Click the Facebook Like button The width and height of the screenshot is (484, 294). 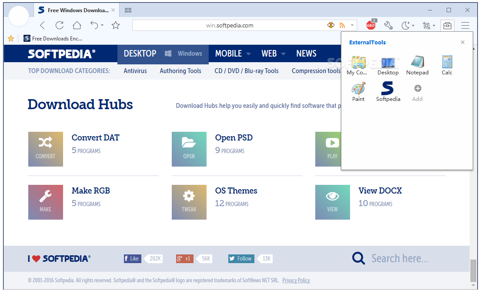pos(133,258)
